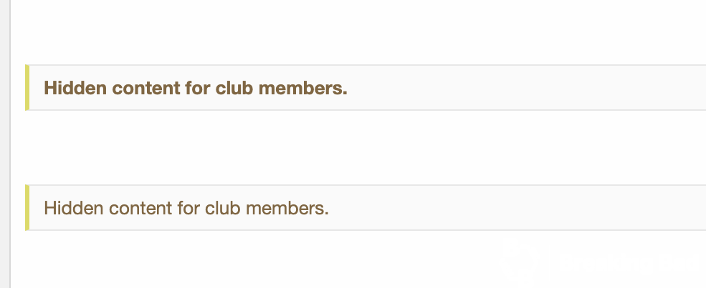This screenshot has width=706, height=288.
Task: Click the word "for" in the non-bold notice
Action: point(189,208)
